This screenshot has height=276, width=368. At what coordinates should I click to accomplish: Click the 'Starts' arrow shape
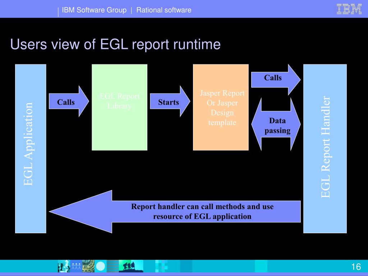pyautogui.click(x=170, y=101)
